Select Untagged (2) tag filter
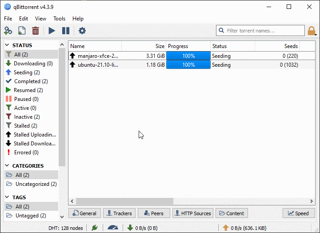The height and width of the screenshot is (233, 320). (x=31, y=216)
